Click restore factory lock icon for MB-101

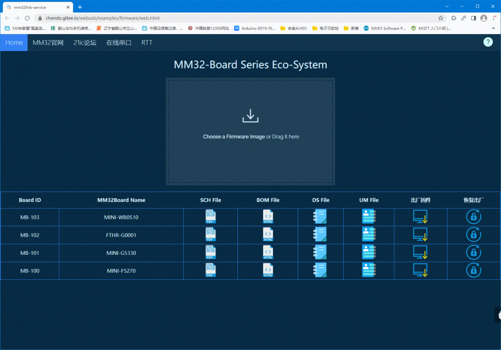[473, 252]
